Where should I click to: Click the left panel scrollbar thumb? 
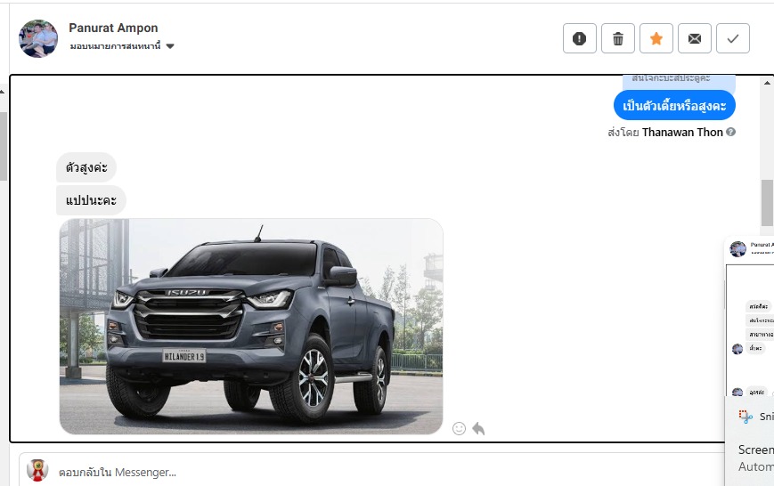[x=3, y=147]
